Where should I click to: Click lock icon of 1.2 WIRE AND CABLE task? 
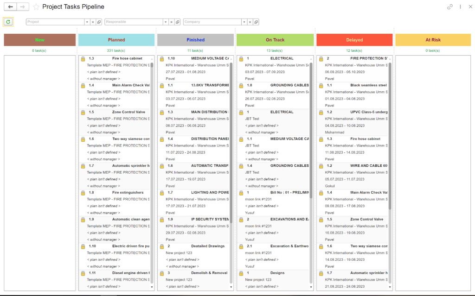click(321, 166)
